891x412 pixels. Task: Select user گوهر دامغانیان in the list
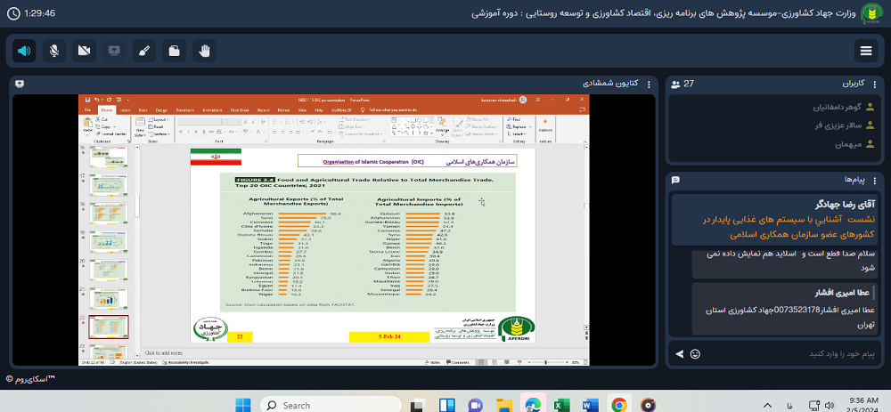[811, 107]
